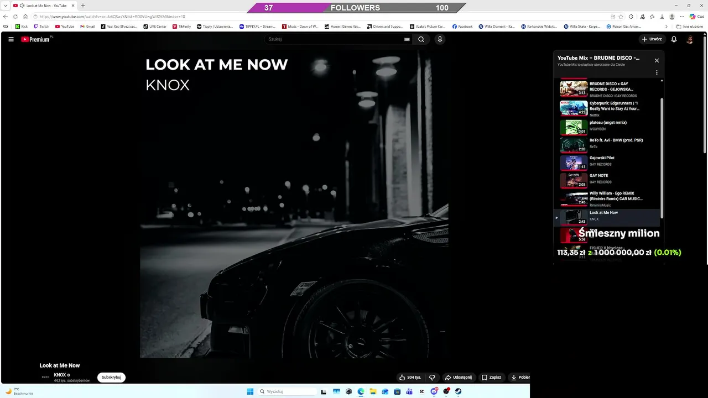708x398 pixels.
Task: Open the LIVE Center bookmark
Action: coord(155,26)
